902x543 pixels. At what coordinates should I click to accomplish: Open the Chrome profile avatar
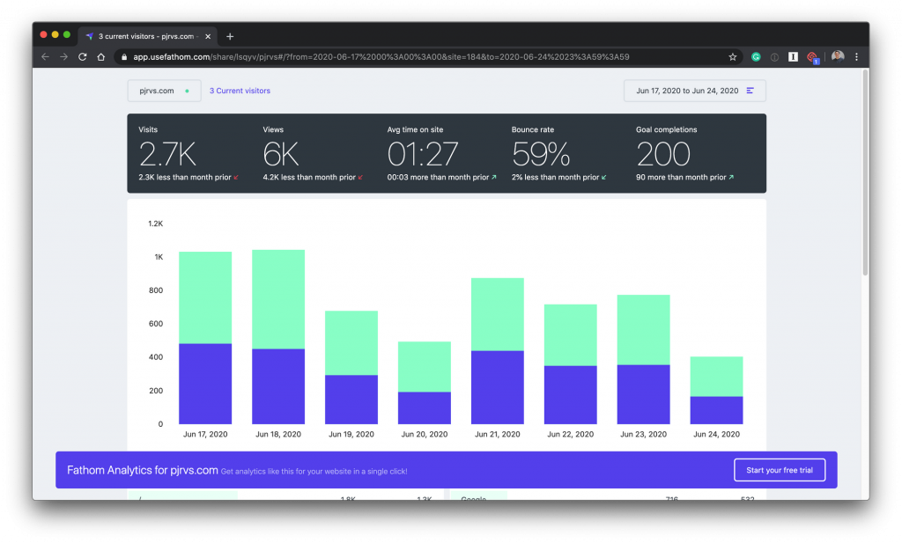(838, 56)
